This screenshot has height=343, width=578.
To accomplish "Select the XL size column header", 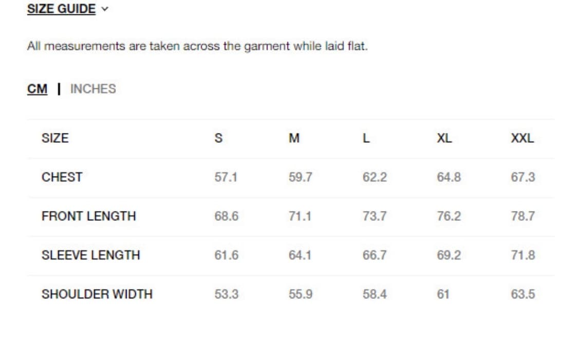I will (x=444, y=138).
